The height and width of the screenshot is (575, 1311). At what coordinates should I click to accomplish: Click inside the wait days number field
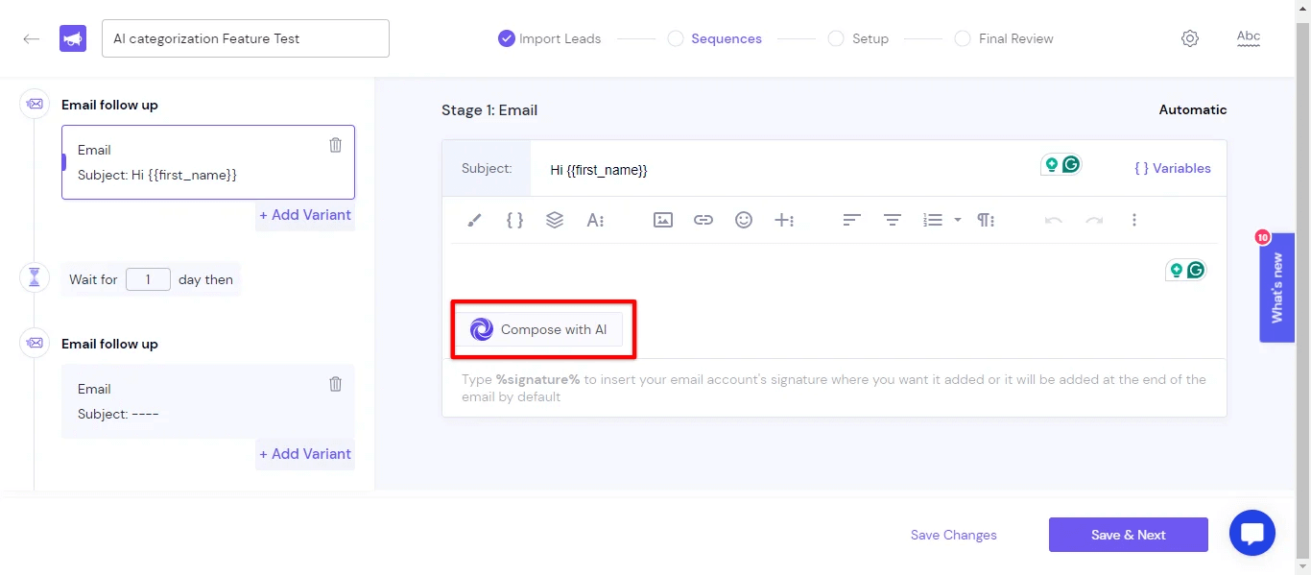(x=148, y=279)
